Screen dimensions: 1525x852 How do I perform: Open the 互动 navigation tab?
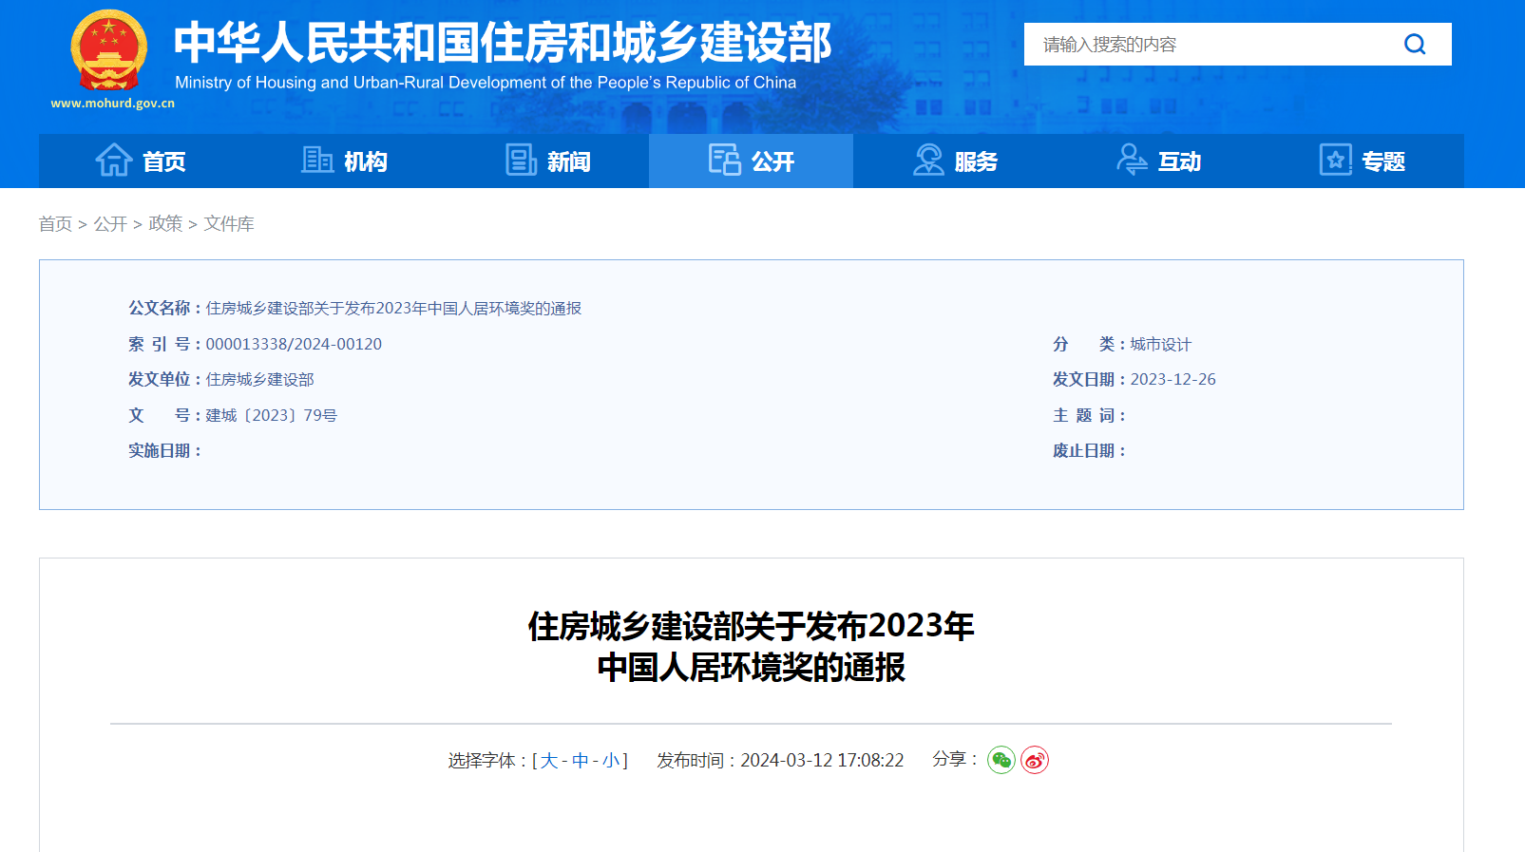[1158, 161]
